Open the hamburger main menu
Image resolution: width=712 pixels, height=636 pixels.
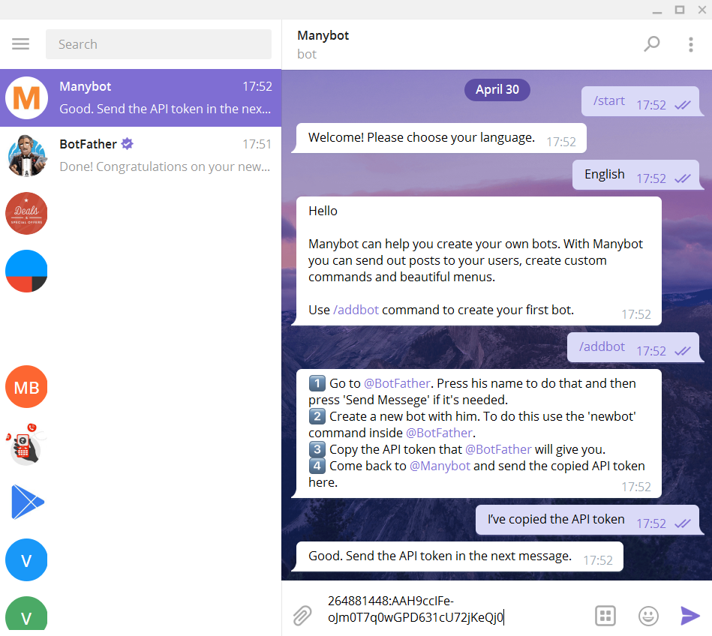point(20,44)
